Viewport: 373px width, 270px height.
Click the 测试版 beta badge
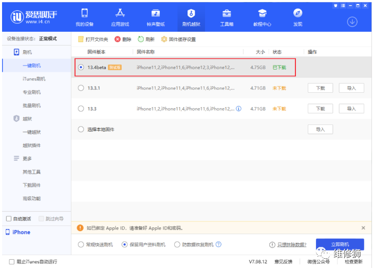click(115, 68)
